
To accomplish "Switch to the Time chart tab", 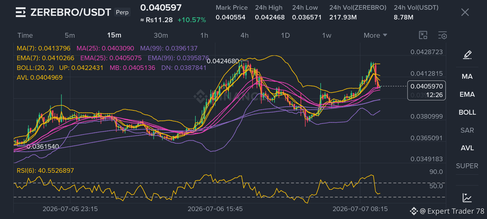I will point(25,35).
